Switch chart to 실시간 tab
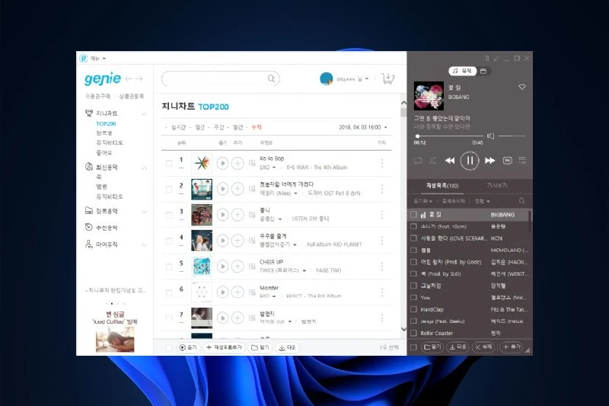609x406 pixels. 179,127
